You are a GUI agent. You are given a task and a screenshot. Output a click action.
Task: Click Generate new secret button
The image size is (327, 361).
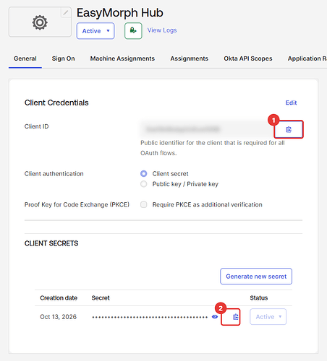(256, 277)
